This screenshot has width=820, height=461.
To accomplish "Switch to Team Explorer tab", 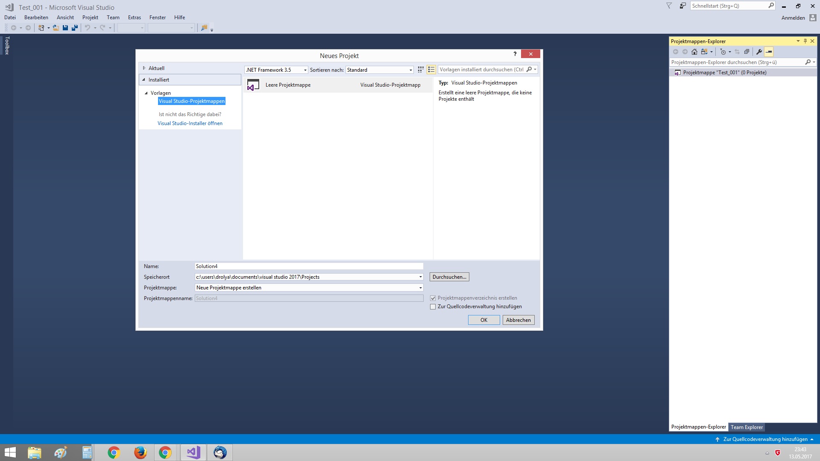I will click(747, 427).
